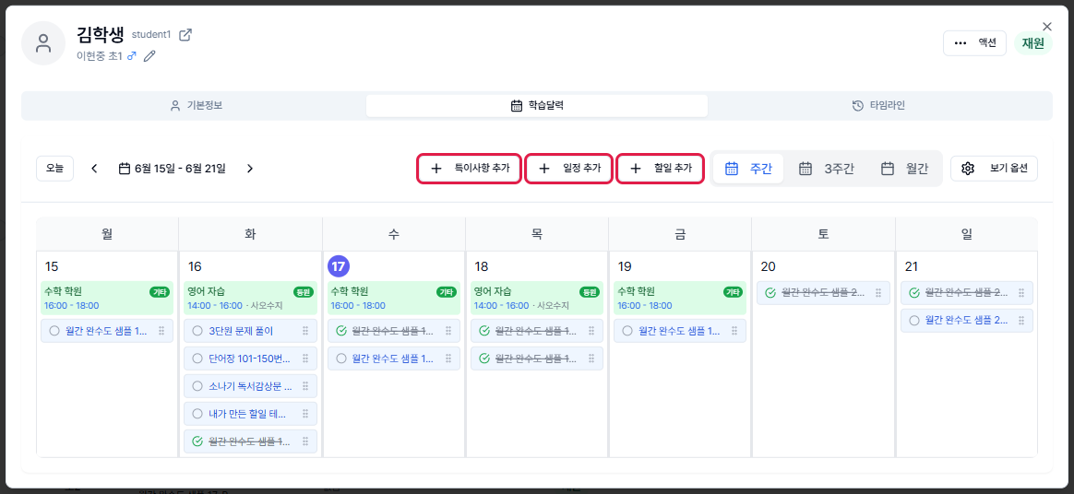Click drag handle of Tuesday's completed 월간 완수도 task
1074x494 pixels.
click(x=304, y=441)
